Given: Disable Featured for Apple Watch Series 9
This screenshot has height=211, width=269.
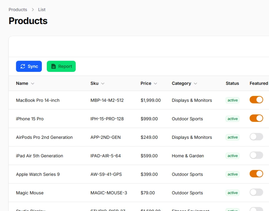Looking at the screenshot, I should pos(256,174).
